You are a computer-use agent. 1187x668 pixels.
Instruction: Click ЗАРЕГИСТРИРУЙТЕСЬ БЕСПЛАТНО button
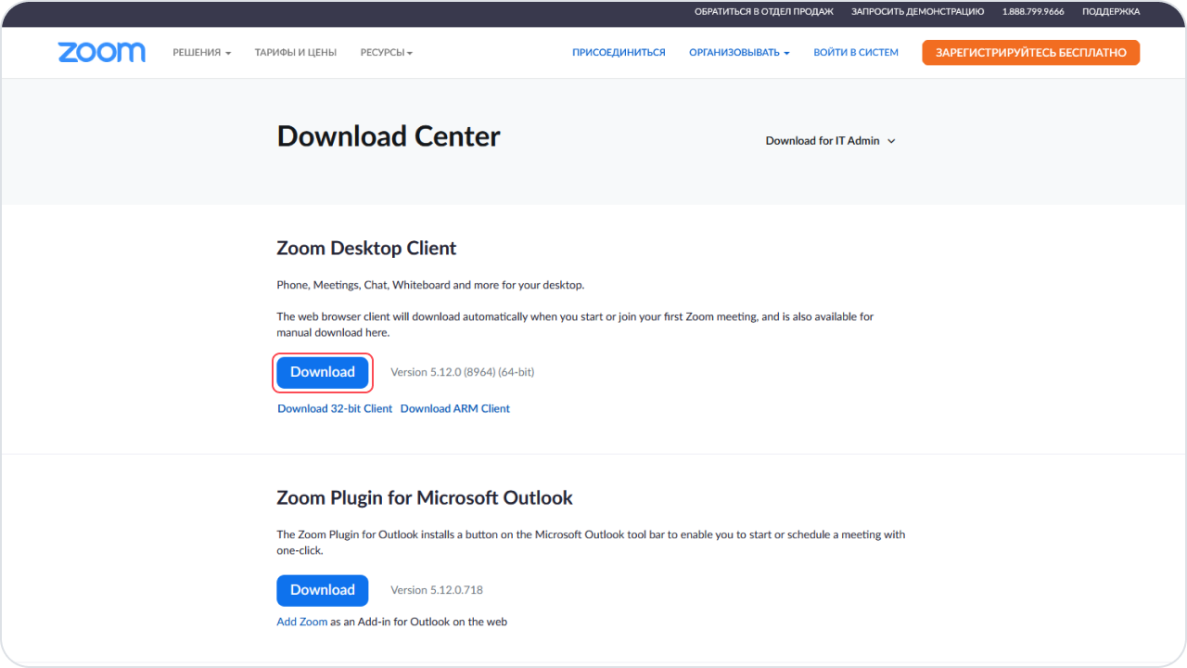click(x=1030, y=53)
